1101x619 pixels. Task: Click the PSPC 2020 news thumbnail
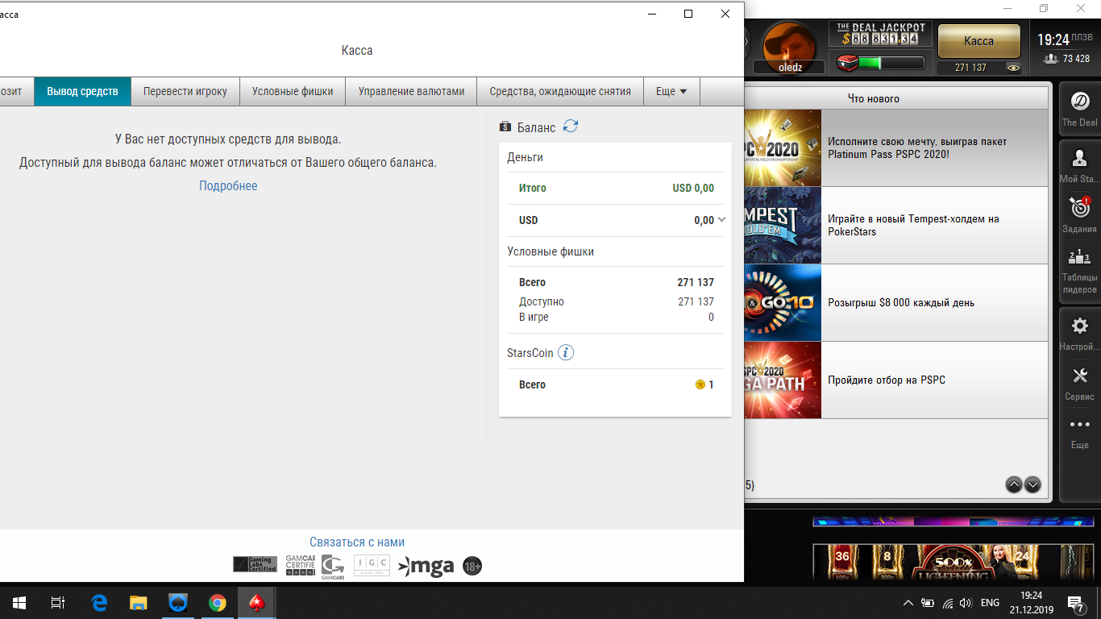point(782,148)
